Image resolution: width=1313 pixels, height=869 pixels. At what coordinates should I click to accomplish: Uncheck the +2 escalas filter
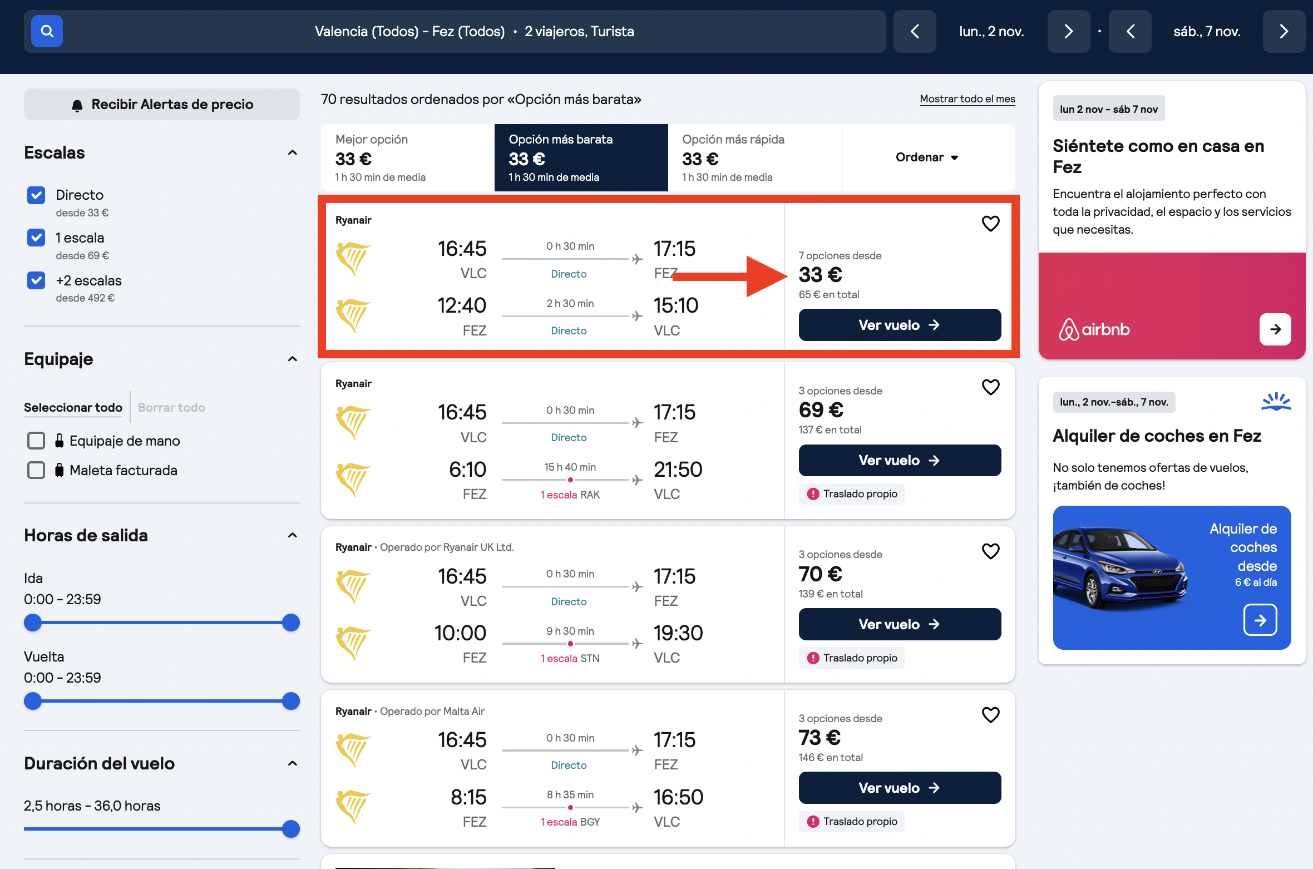coord(36,280)
